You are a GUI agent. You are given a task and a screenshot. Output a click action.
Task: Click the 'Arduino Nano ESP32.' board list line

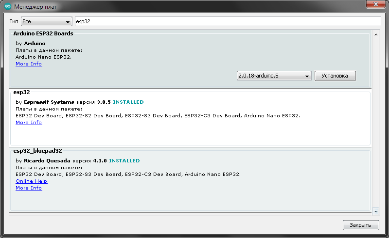pyautogui.click(x=43, y=57)
